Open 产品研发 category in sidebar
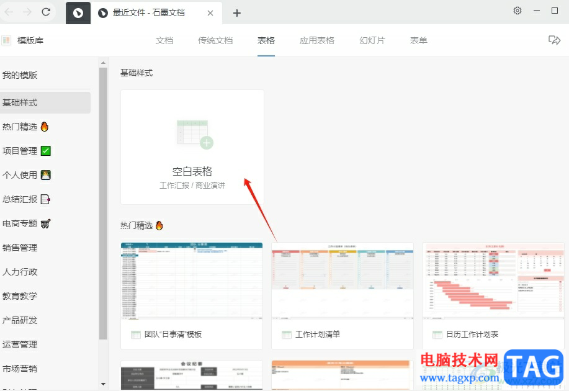 click(20, 320)
